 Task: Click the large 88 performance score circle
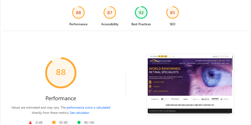(x=61, y=72)
